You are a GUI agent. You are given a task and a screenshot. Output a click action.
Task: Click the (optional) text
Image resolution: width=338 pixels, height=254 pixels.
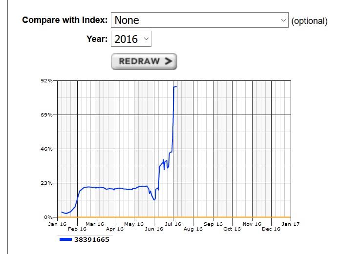pos(309,21)
